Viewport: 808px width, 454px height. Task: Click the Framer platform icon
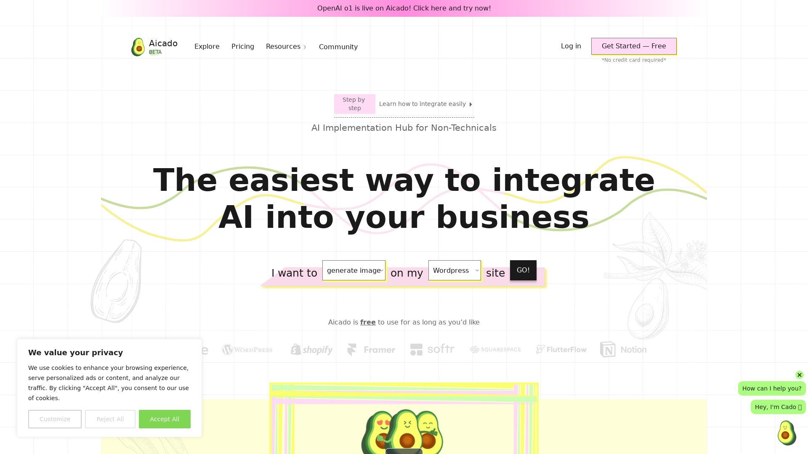point(371,349)
